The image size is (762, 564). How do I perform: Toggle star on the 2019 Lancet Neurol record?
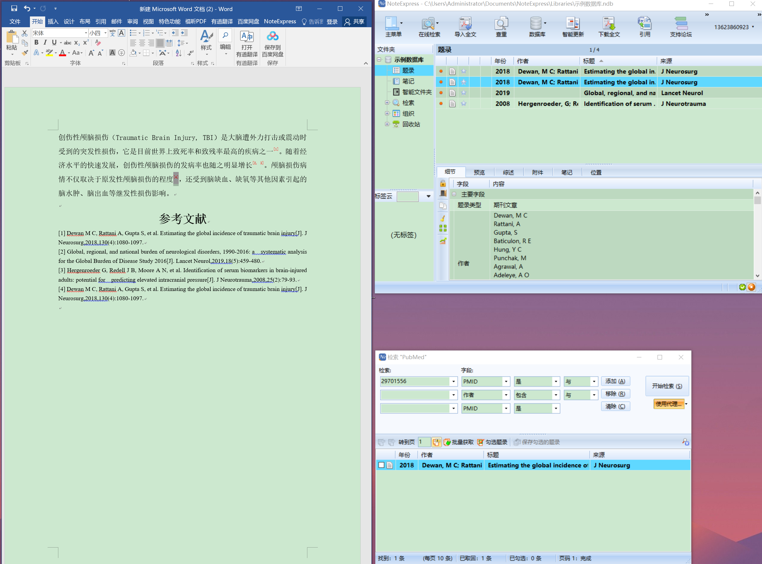pos(463,93)
